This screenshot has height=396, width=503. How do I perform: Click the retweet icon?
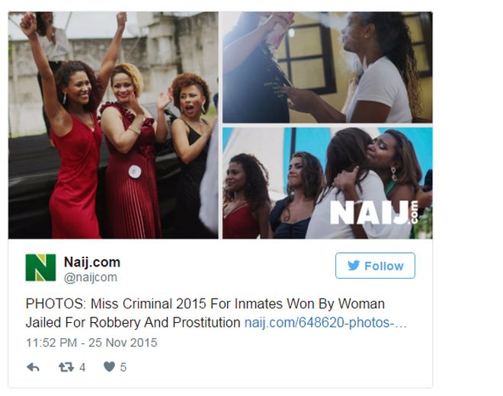pos(66,367)
